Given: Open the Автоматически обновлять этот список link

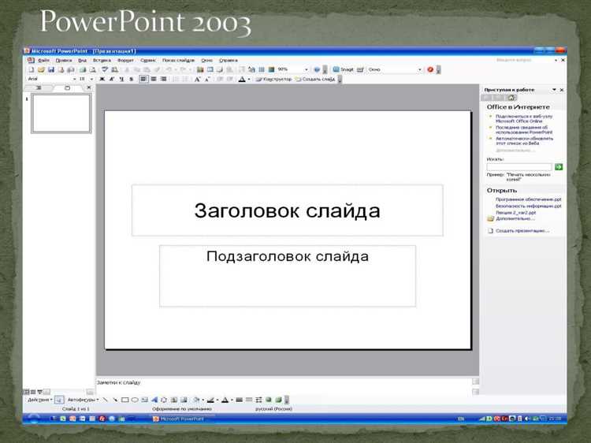Looking at the screenshot, I should click(x=524, y=141).
